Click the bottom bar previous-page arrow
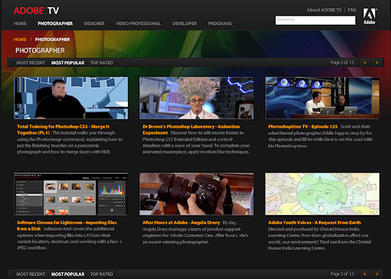Image resolution: width=391 pixels, height=279 pixels. click(x=365, y=274)
